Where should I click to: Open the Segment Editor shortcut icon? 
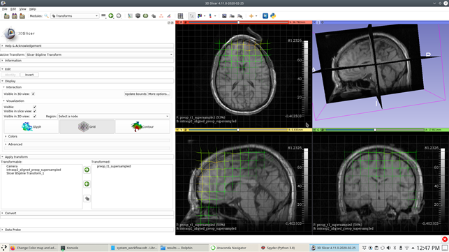pos(169,16)
